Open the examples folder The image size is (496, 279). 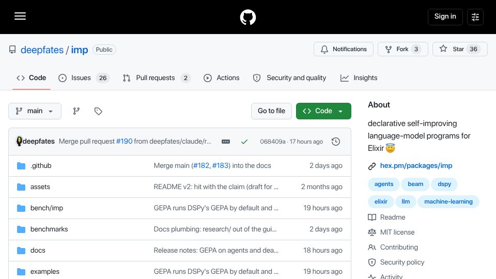(45, 272)
